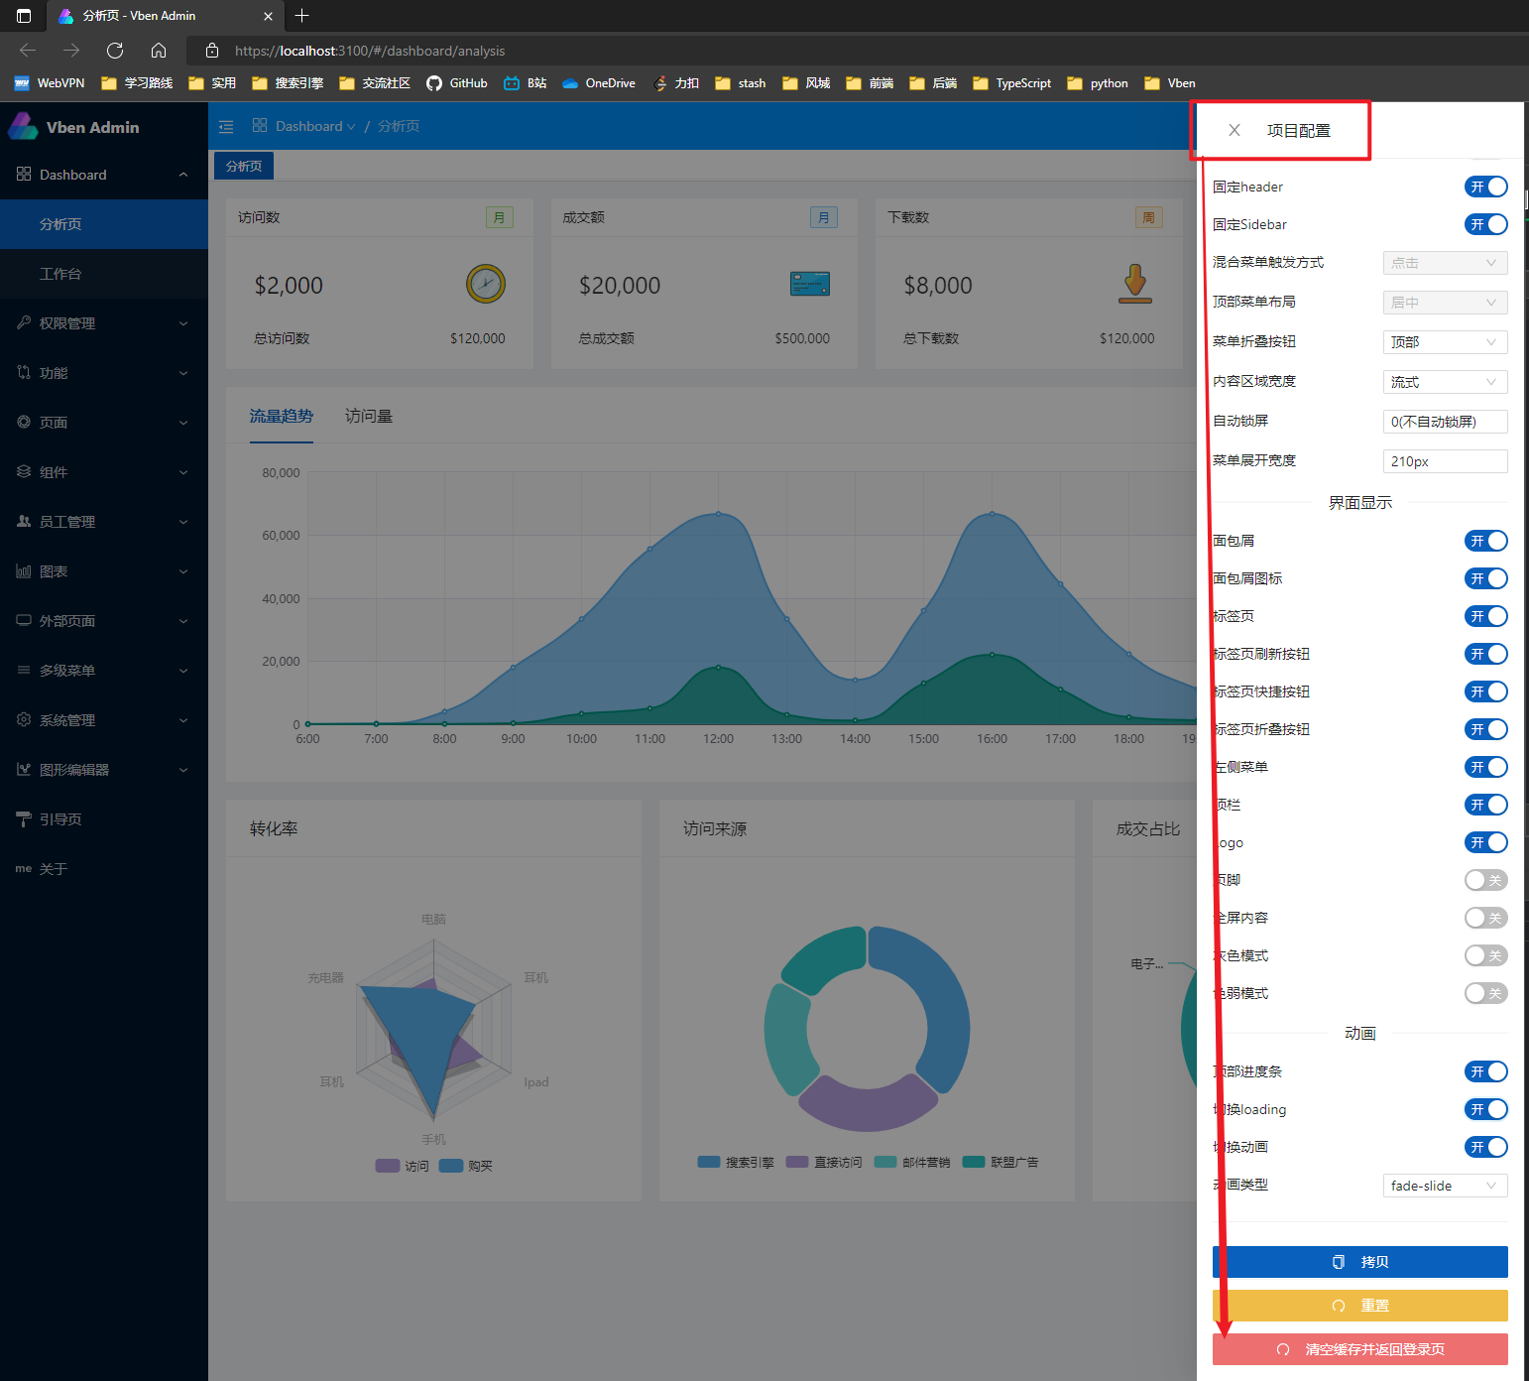Open a new browser tab
The image size is (1529, 1381).
point(302,16)
